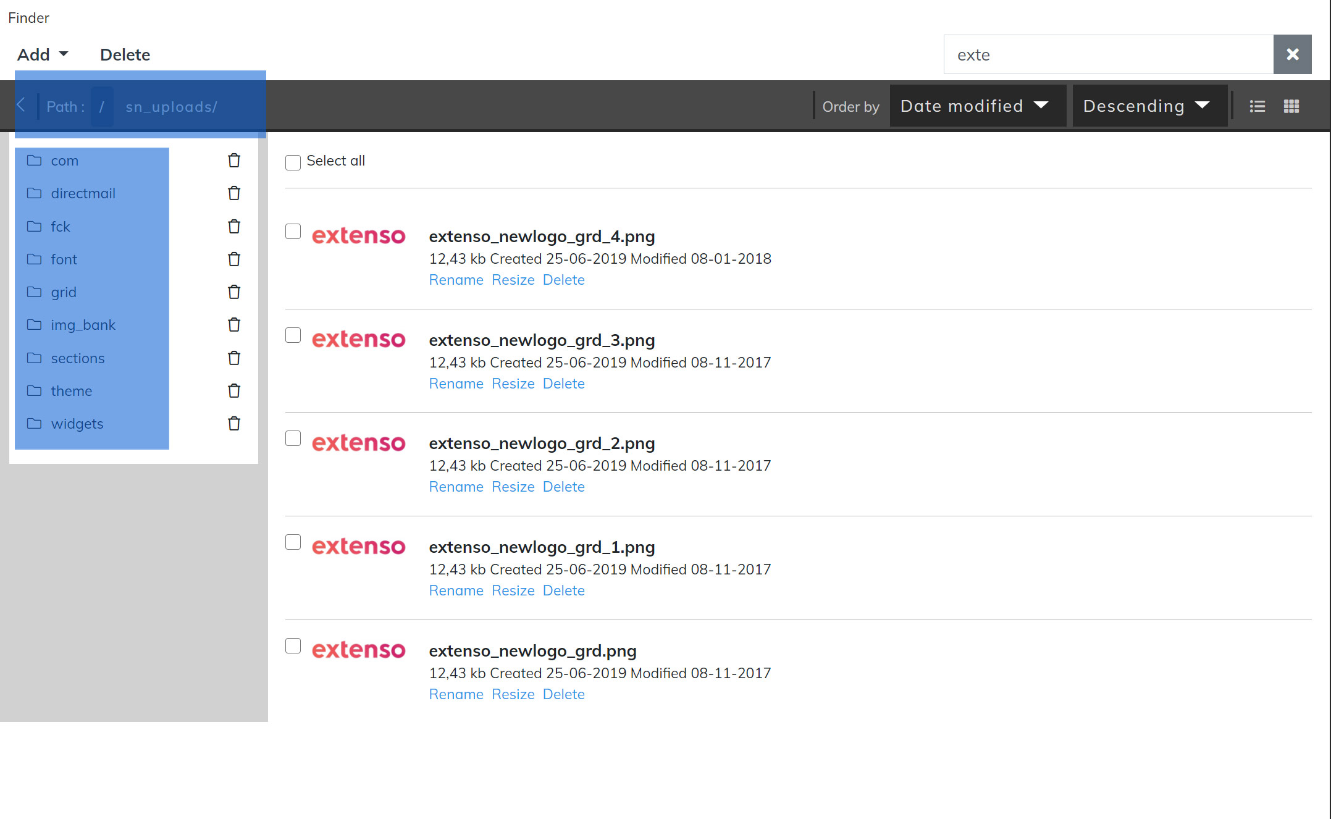Click file name extenso_newlogo_grd_1.png
1331x819 pixels.
tap(542, 547)
